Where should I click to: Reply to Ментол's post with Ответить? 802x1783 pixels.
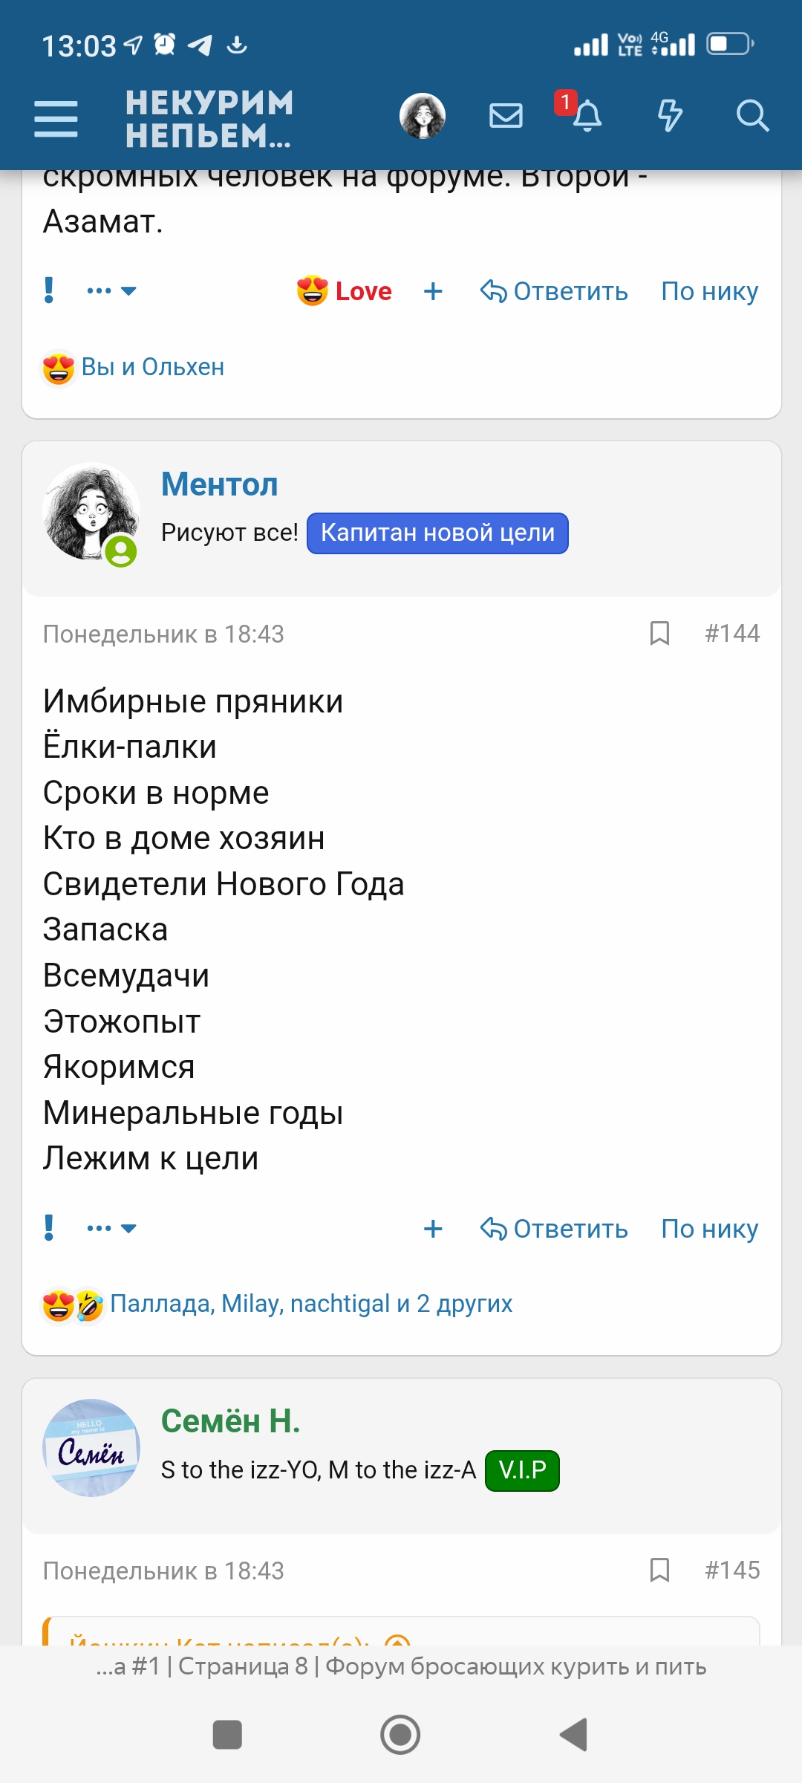tap(554, 1229)
